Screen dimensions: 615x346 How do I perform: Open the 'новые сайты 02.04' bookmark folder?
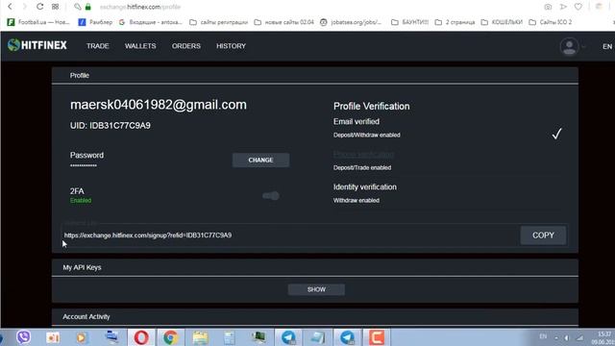[284, 22]
